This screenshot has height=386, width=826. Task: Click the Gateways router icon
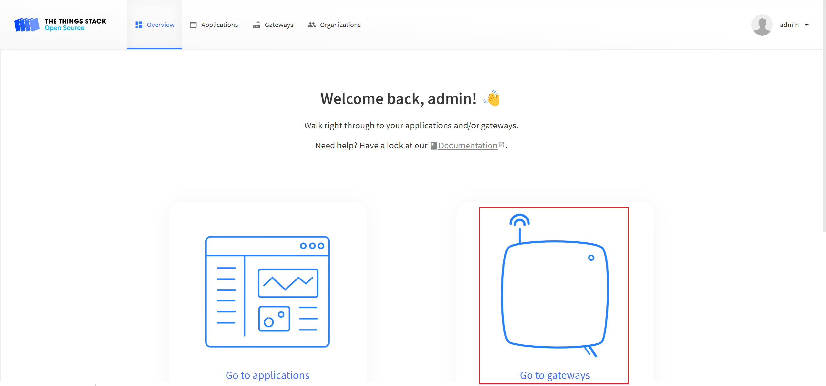(x=257, y=25)
